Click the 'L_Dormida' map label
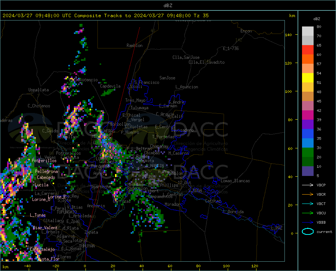The height and width of the screenshot is (271, 336). coord(233,212)
